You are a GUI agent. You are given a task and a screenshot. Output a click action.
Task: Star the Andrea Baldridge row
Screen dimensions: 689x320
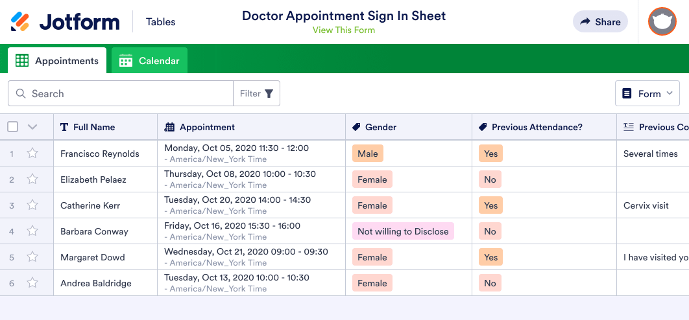tap(32, 283)
